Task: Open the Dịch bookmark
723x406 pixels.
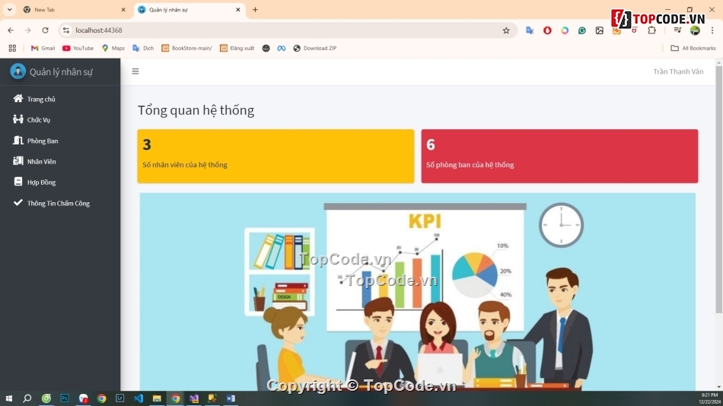Action: (x=143, y=48)
